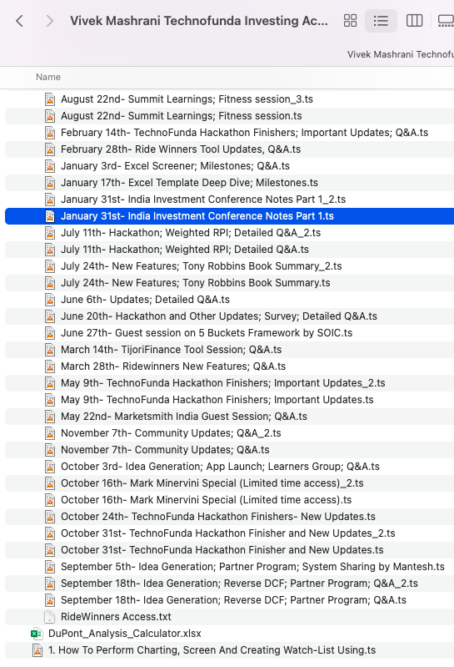
Task: Click file icon of June 6th Updates
Action: [x=50, y=300]
